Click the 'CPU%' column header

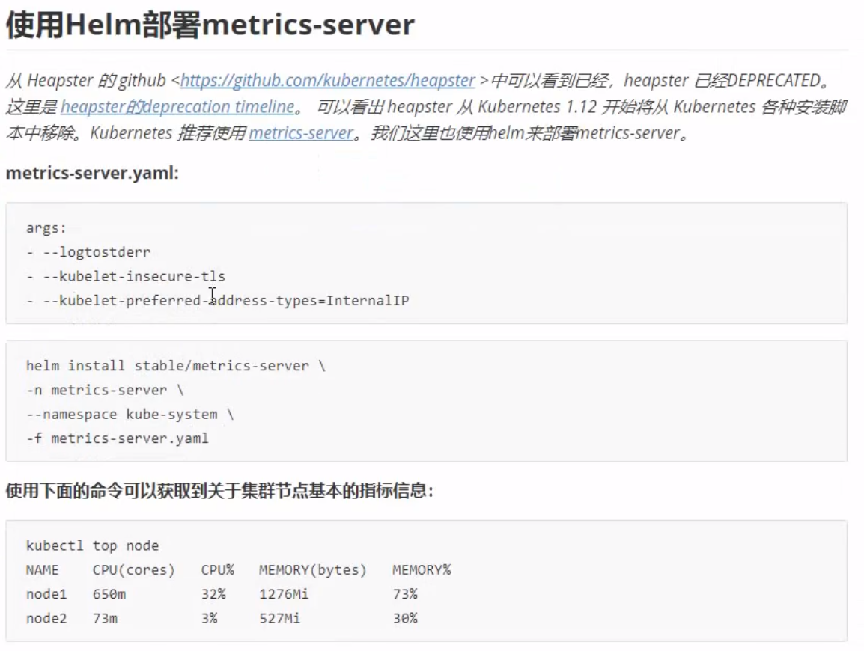[x=218, y=570]
